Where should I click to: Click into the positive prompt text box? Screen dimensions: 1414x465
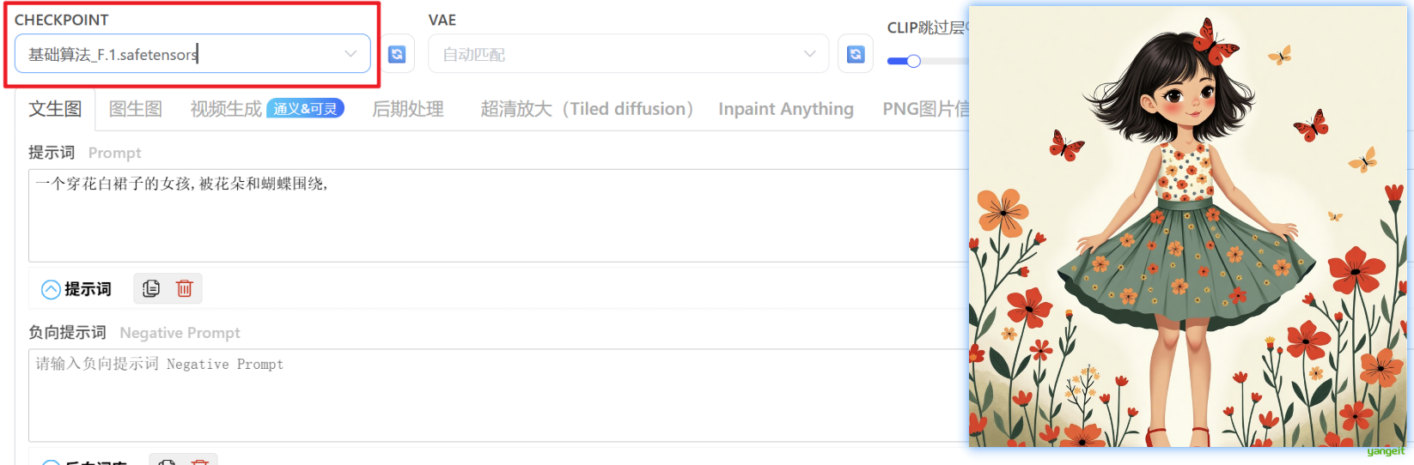pos(498,215)
